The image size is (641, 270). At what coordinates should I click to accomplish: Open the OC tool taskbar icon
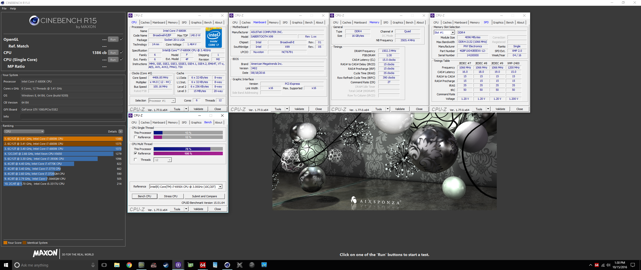[239, 265]
